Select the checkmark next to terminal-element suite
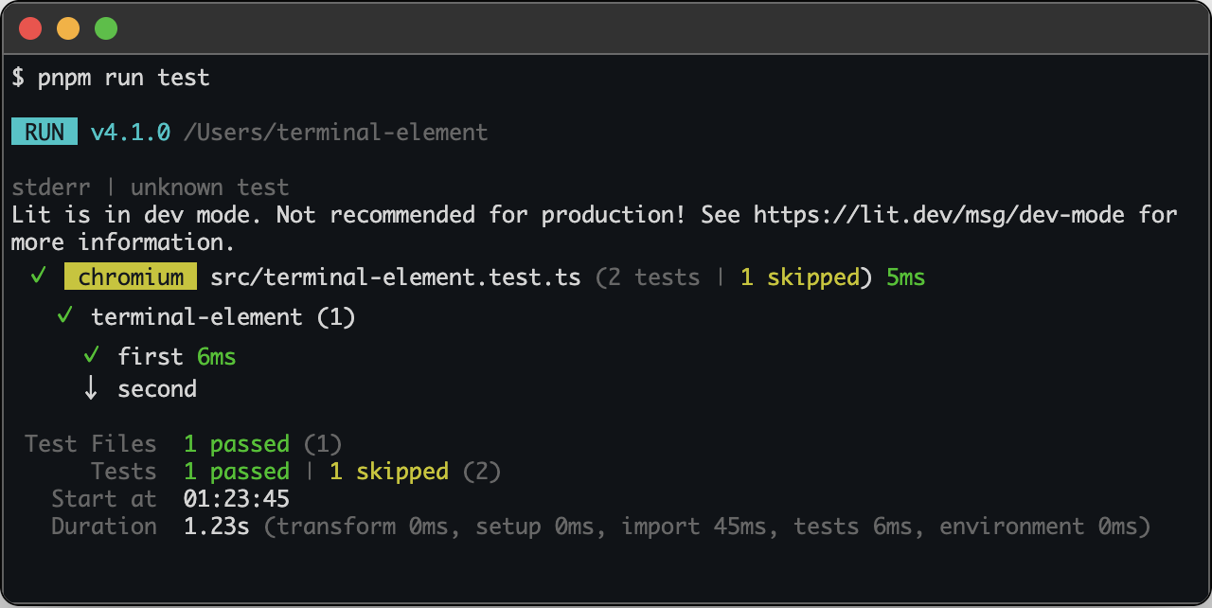 [64, 316]
